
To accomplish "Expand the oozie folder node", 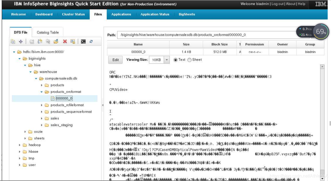I will coord(25,132).
